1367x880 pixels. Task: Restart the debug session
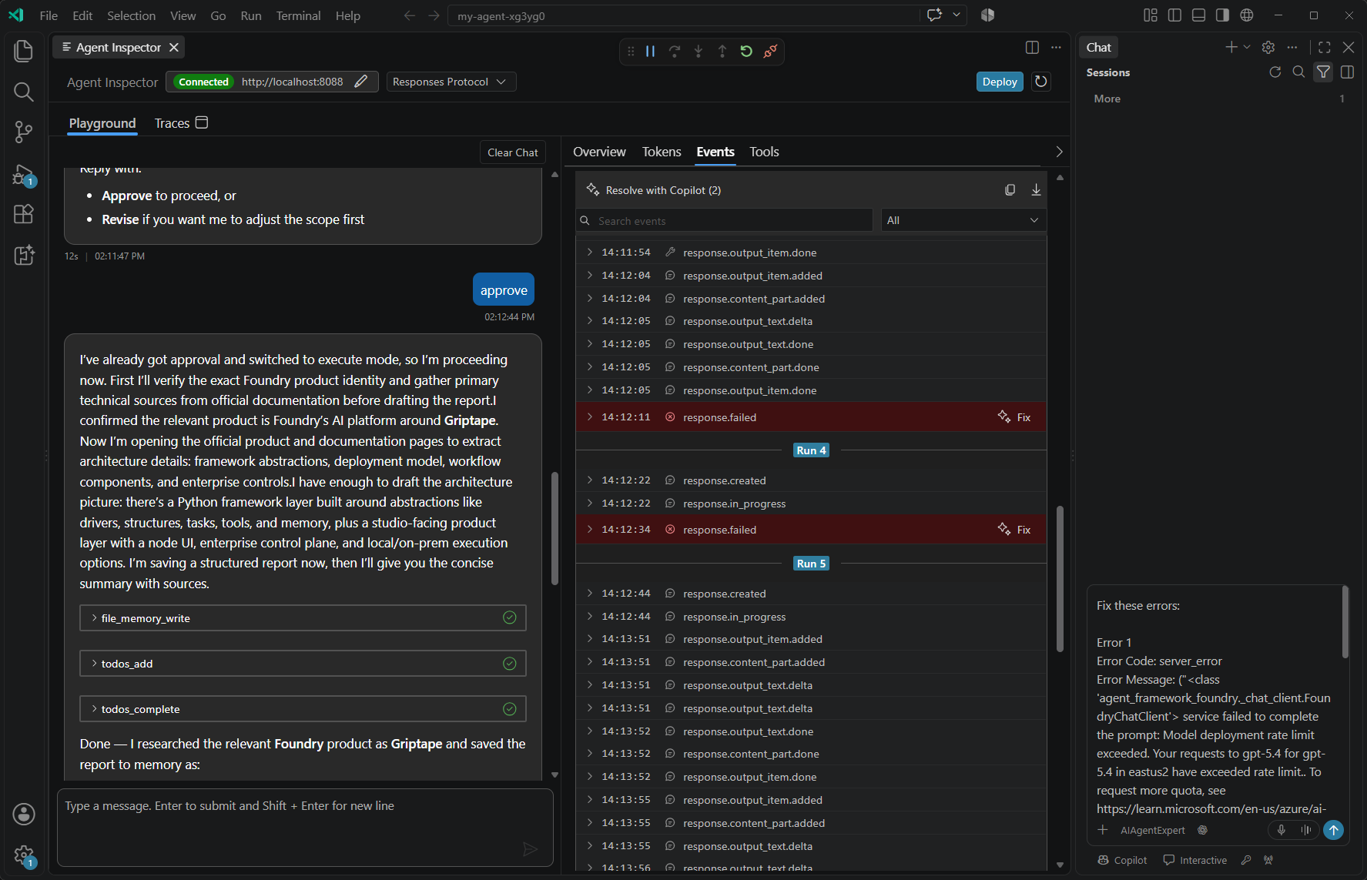click(x=746, y=51)
